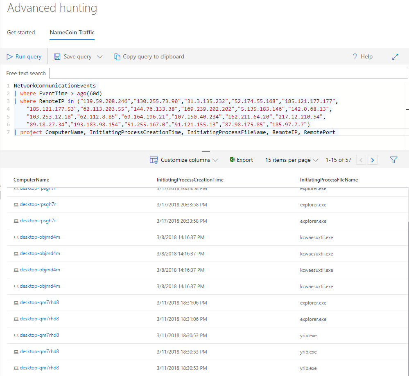Click the Customize columns table icon
The width and height of the screenshot is (409, 376).
[x=154, y=160]
